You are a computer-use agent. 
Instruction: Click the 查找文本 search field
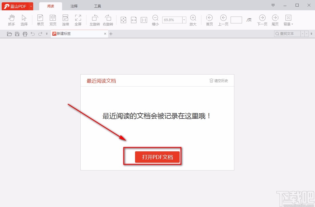(288, 33)
